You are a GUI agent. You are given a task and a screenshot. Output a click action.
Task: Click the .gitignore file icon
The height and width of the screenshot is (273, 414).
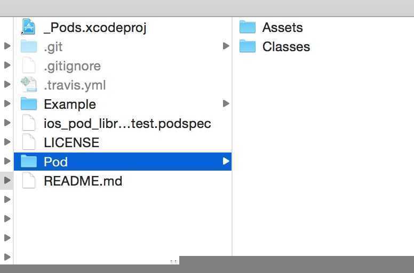28,65
